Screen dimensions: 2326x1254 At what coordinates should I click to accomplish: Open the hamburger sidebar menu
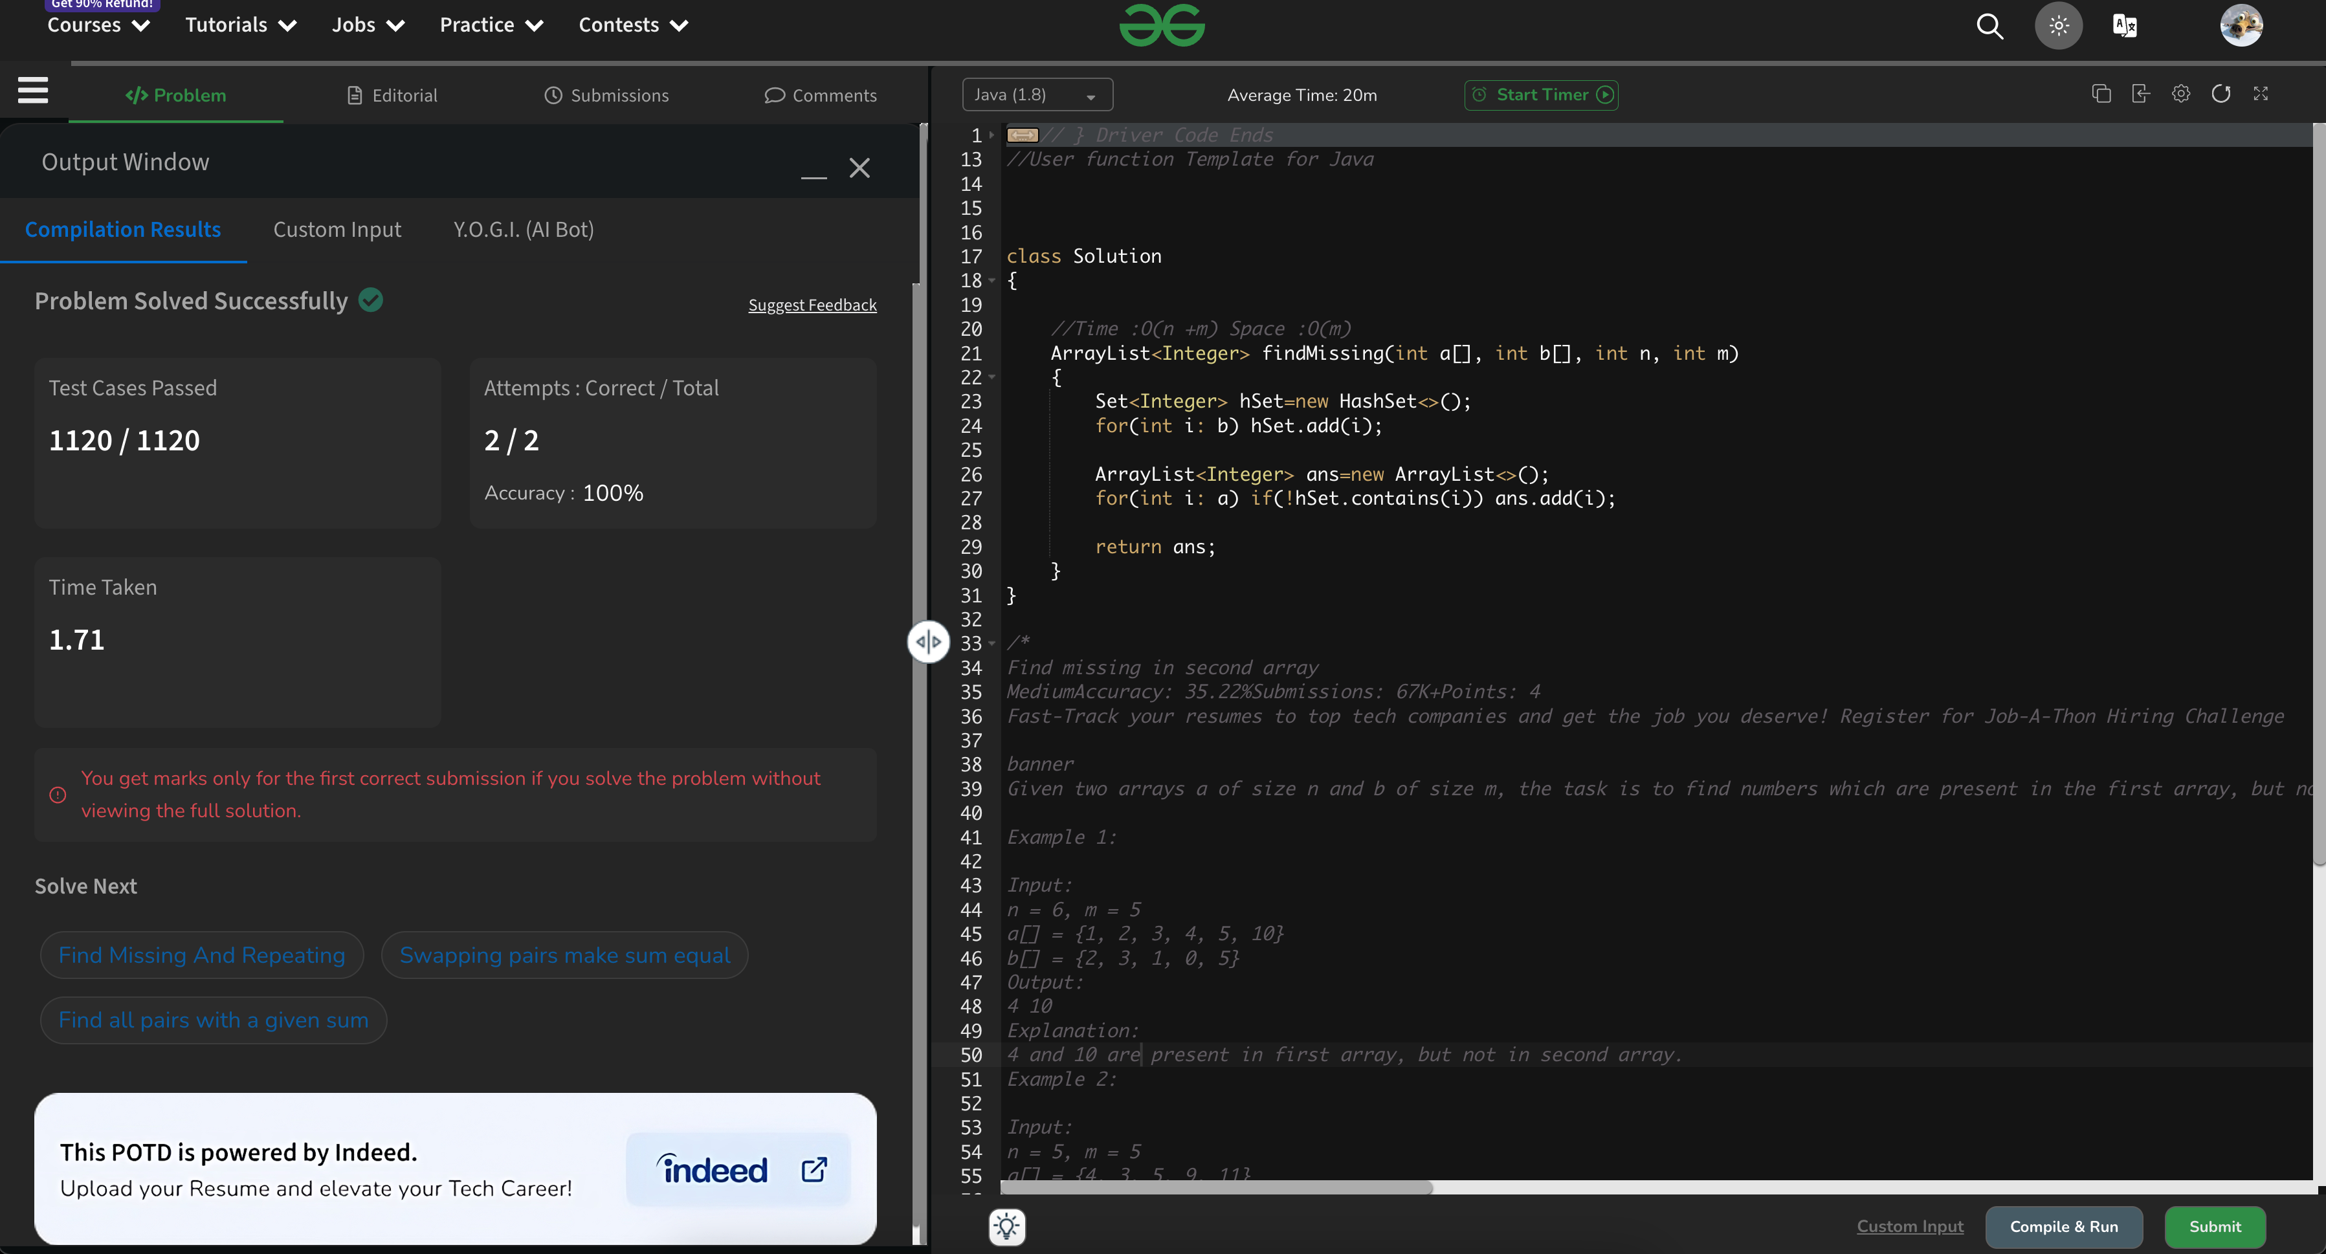[34, 91]
